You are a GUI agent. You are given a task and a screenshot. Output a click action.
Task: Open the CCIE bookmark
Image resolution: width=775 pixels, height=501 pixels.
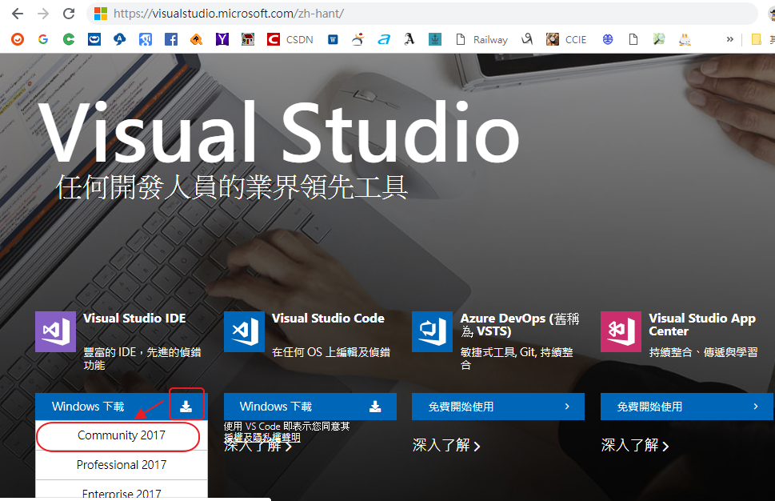tap(566, 39)
